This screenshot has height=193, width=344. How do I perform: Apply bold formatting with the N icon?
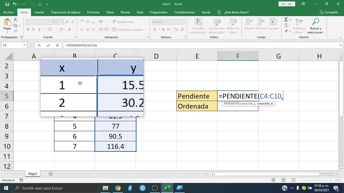click(28, 29)
